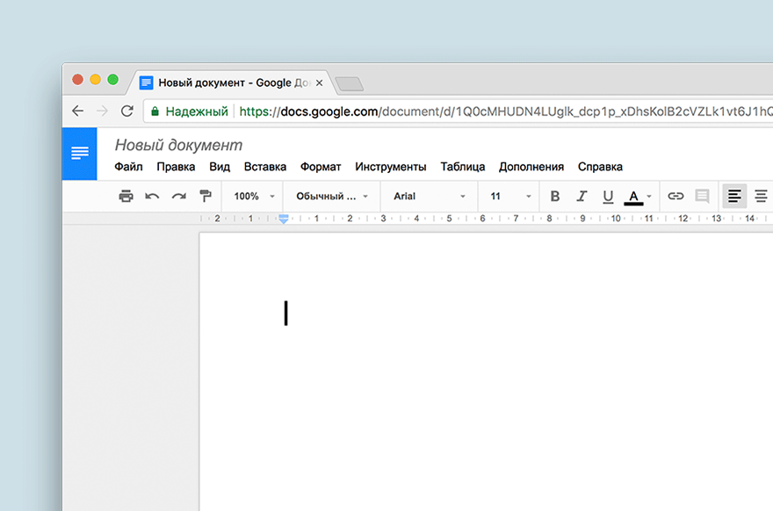Open the text color picker A

pyautogui.click(x=633, y=197)
